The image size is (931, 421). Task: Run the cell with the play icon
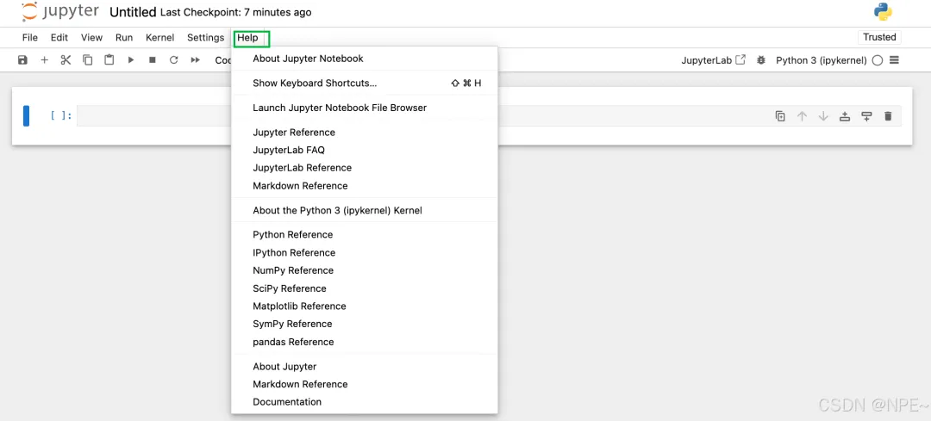(x=131, y=60)
